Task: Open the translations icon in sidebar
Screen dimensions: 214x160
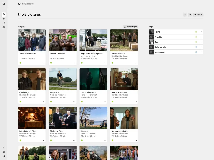Action: [x=4, y=19]
